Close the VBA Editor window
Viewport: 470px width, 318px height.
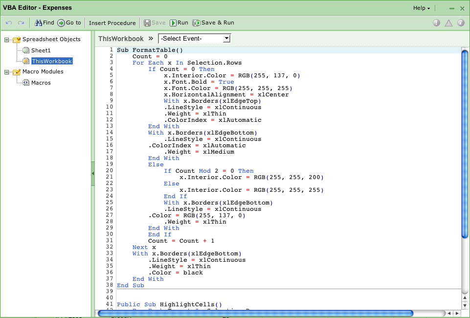[x=462, y=8]
